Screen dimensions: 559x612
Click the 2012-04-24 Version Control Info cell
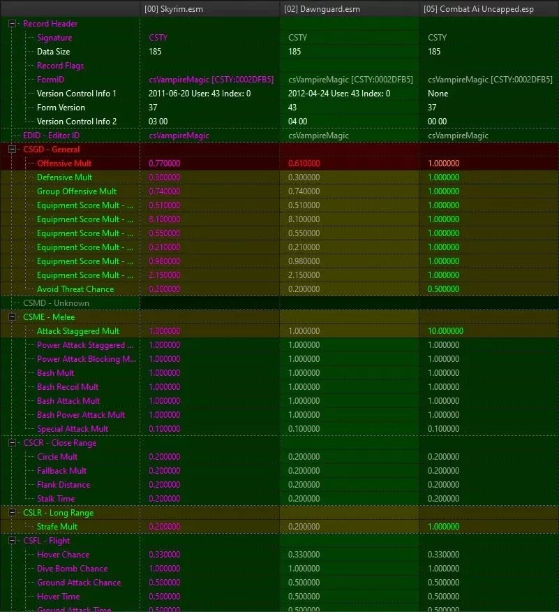tap(339, 94)
